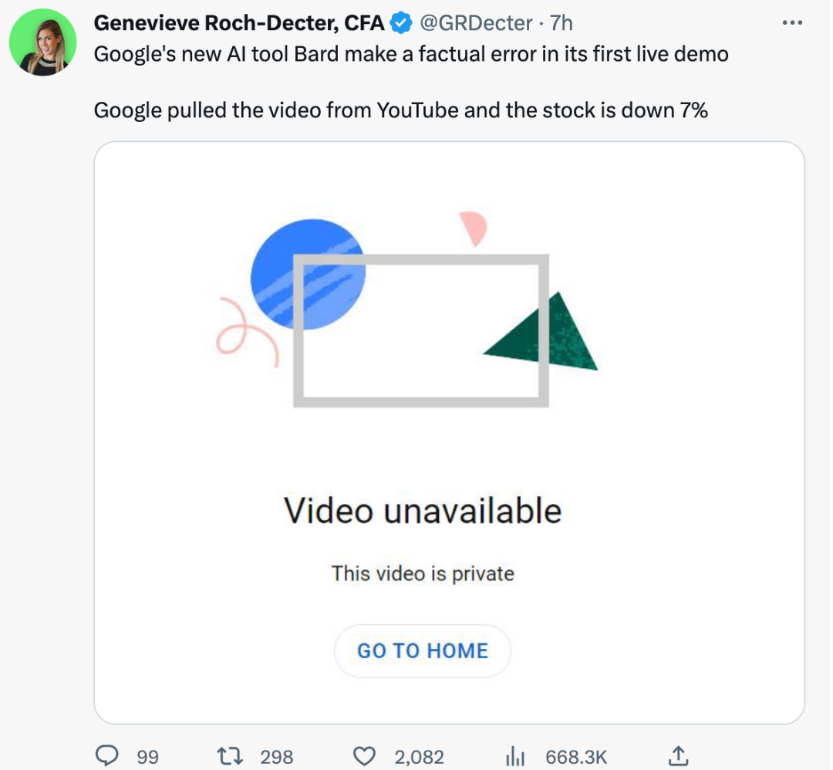The height and width of the screenshot is (770, 833).
Task: Click the Video unavailable heading
Action: (423, 511)
